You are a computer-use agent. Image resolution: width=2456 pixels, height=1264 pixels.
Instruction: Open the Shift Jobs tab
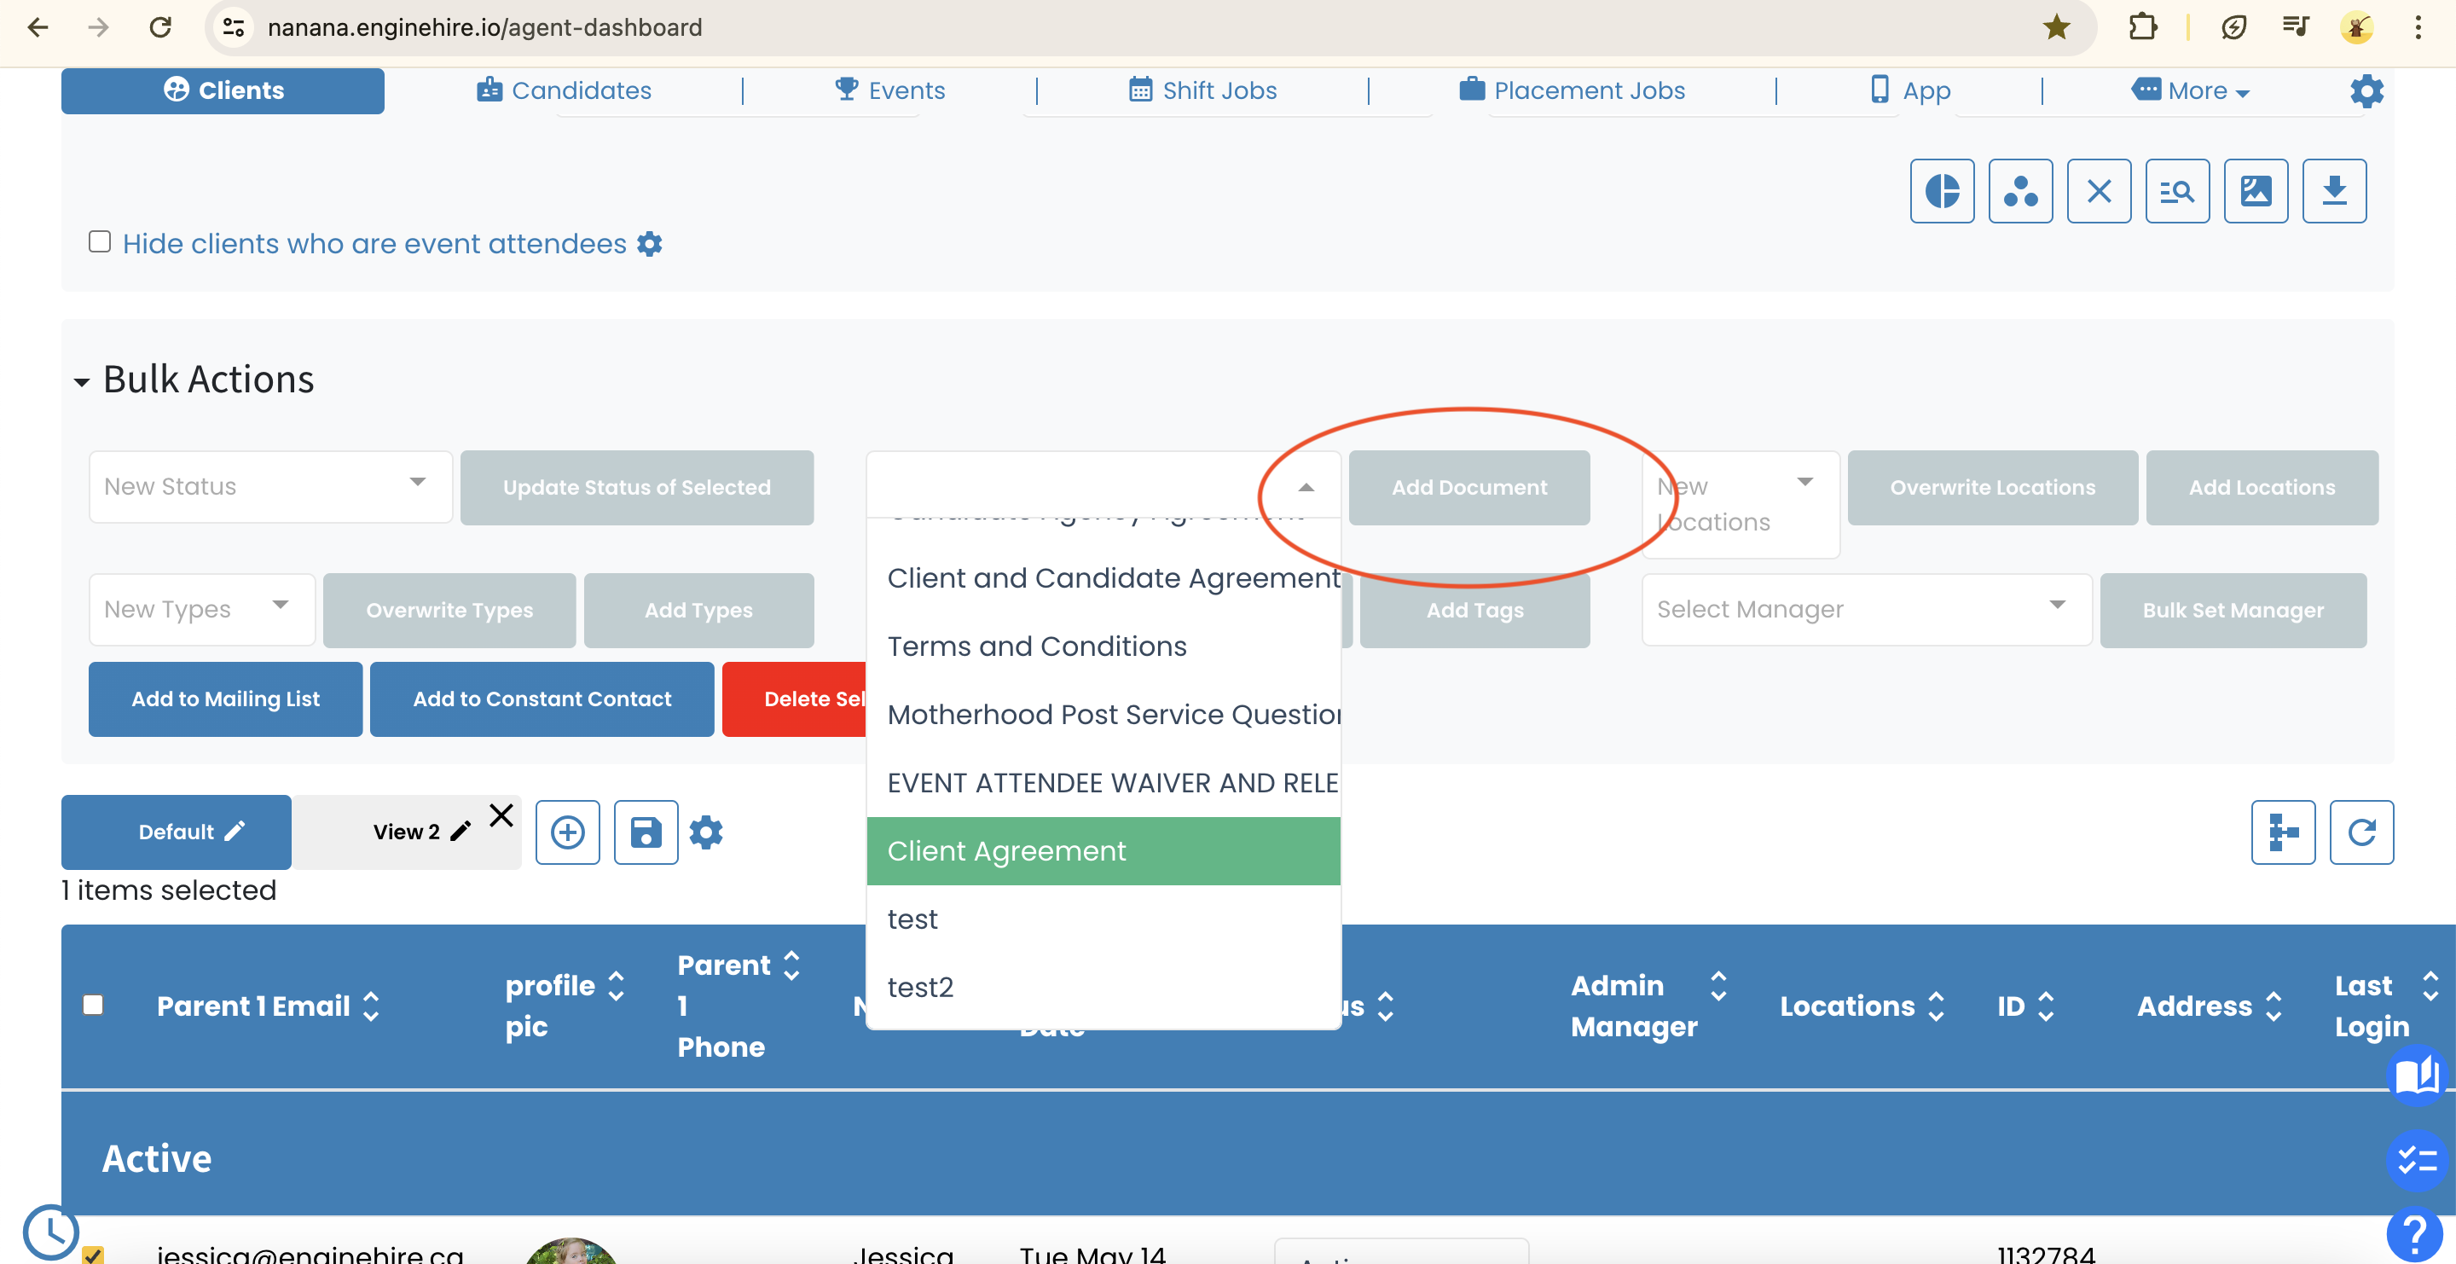click(1202, 90)
